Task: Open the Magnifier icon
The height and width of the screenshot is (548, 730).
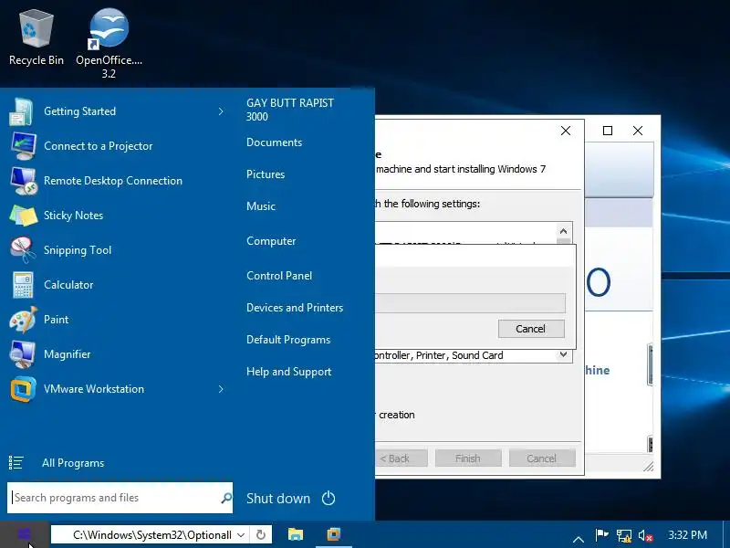Action: coord(23,354)
